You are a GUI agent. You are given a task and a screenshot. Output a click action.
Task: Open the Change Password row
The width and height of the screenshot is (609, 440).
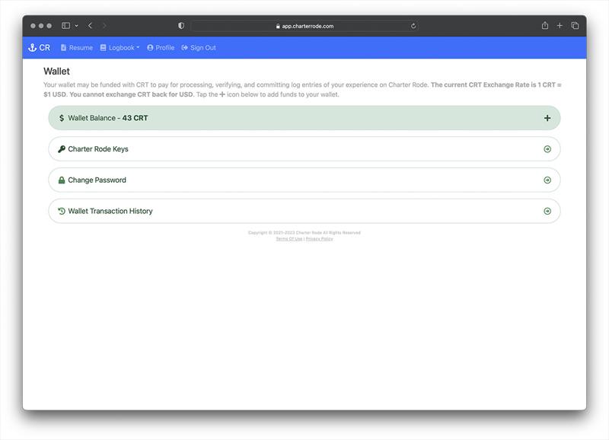(x=304, y=180)
